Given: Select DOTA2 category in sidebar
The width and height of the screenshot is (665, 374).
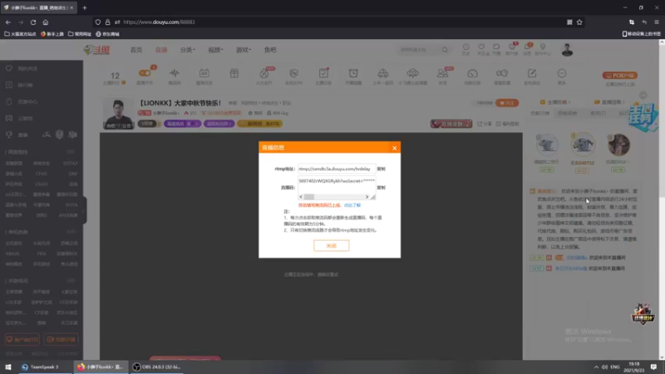Looking at the screenshot, I should pyautogui.click(x=71, y=163).
